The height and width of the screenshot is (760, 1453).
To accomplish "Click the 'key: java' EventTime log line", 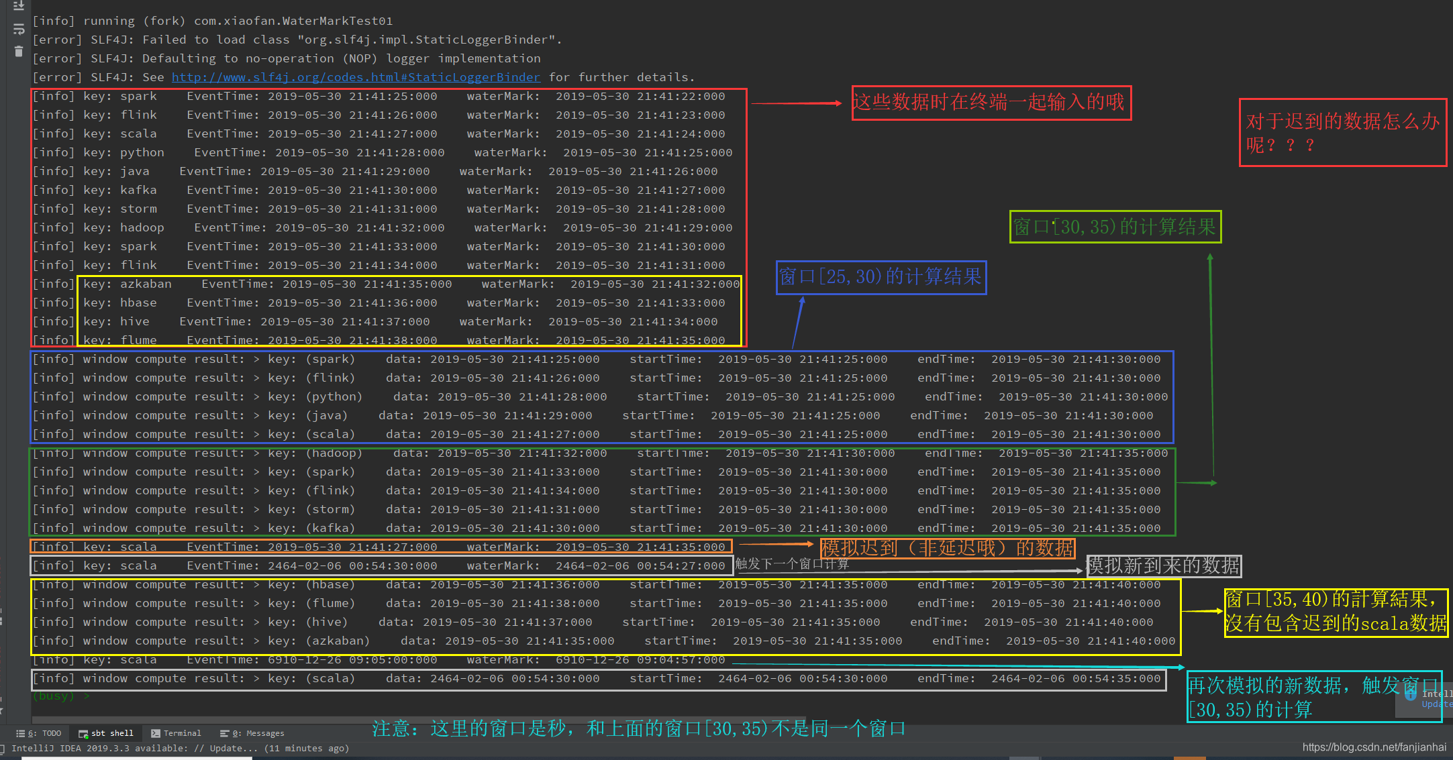I will (375, 171).
